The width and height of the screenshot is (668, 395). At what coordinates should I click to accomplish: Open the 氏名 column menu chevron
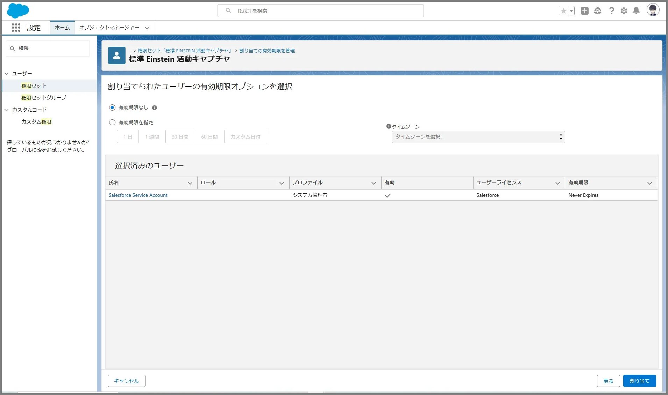coord(190,183)
